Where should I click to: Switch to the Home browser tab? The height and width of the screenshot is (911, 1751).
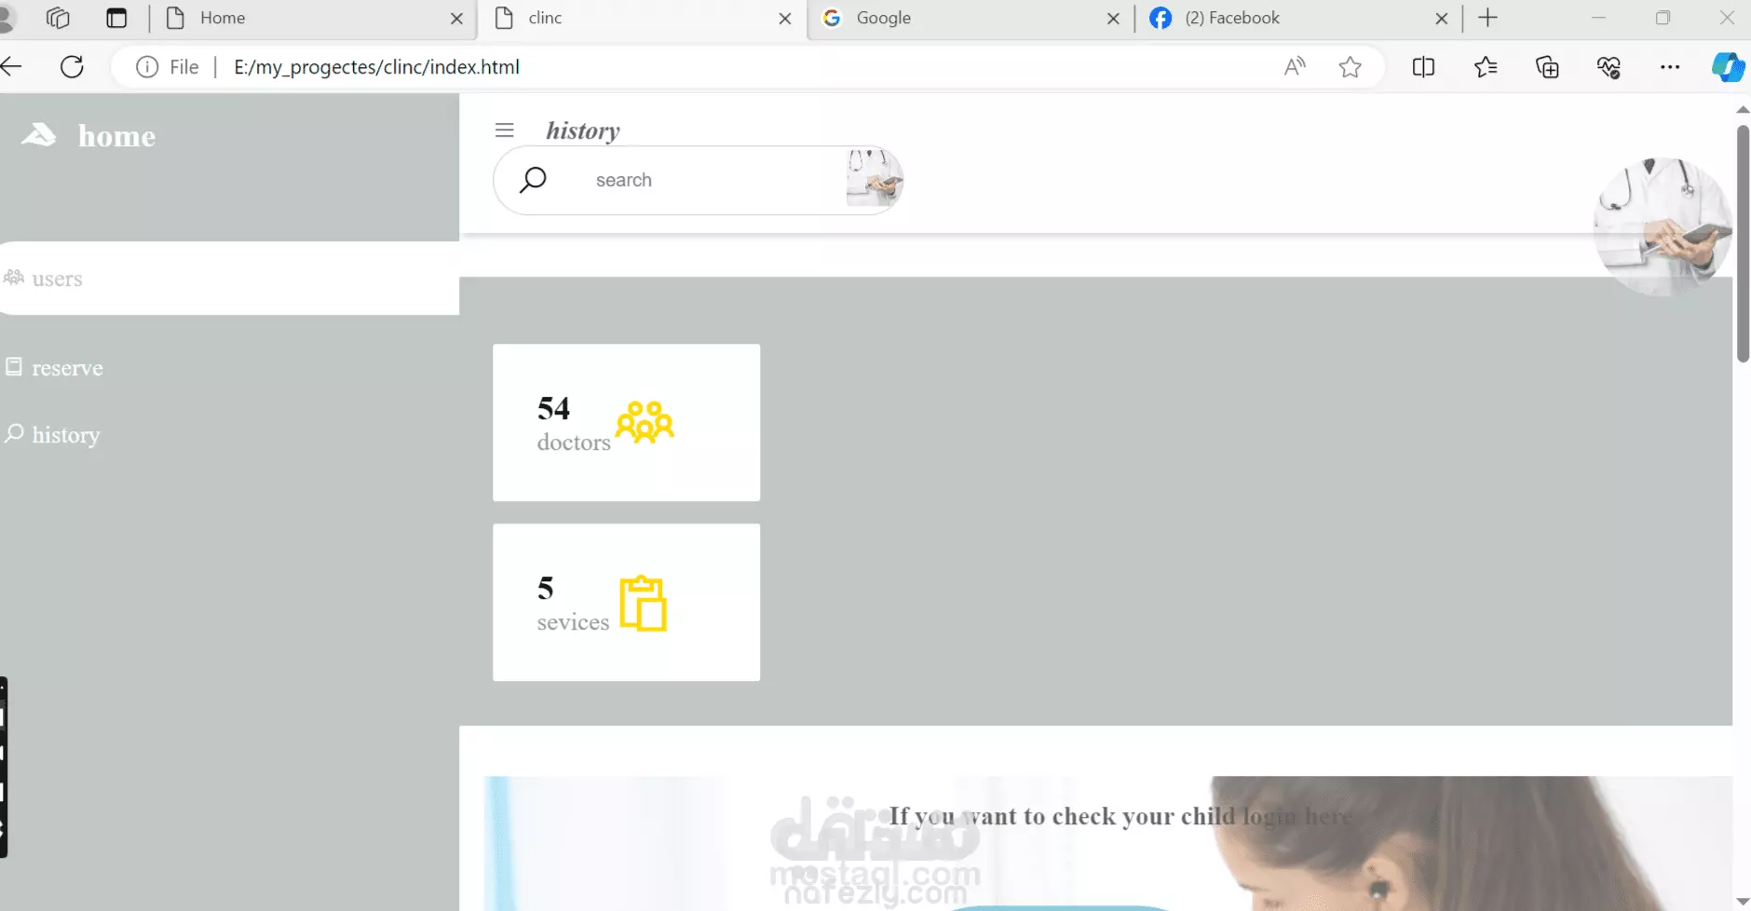312,19
